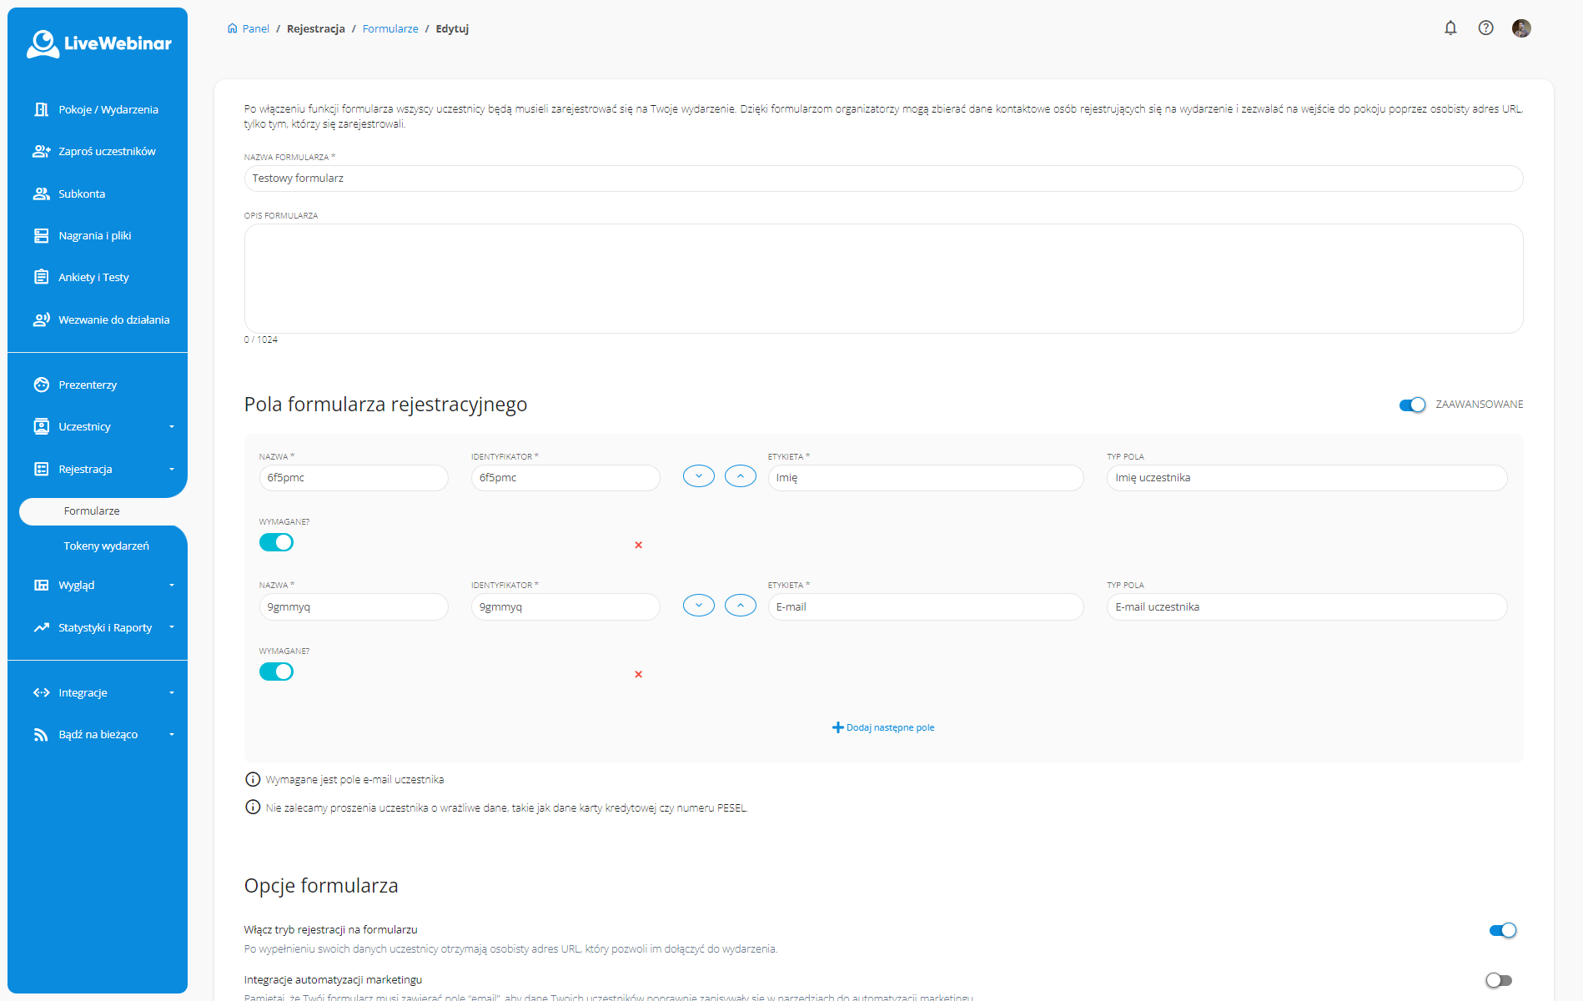Click into the Opis formularza text area
The image size is (1583, 1001).
click(x=883, y=279)
